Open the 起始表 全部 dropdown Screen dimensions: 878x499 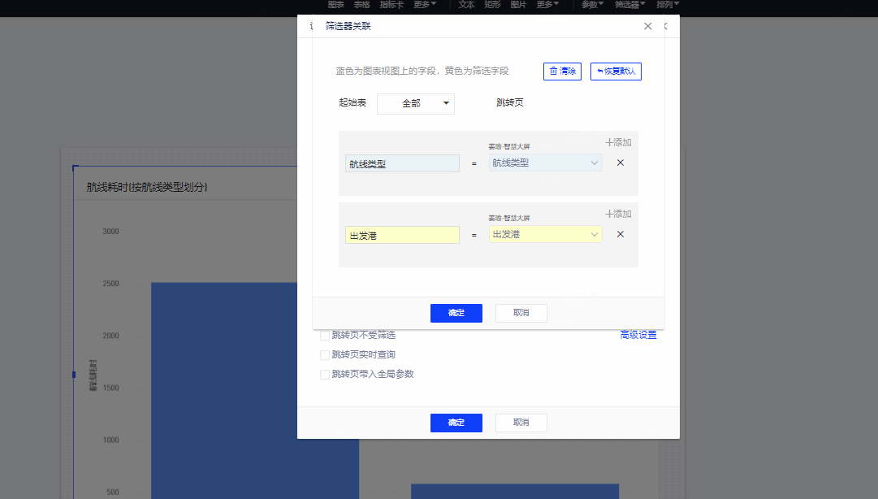click(416, 103)
